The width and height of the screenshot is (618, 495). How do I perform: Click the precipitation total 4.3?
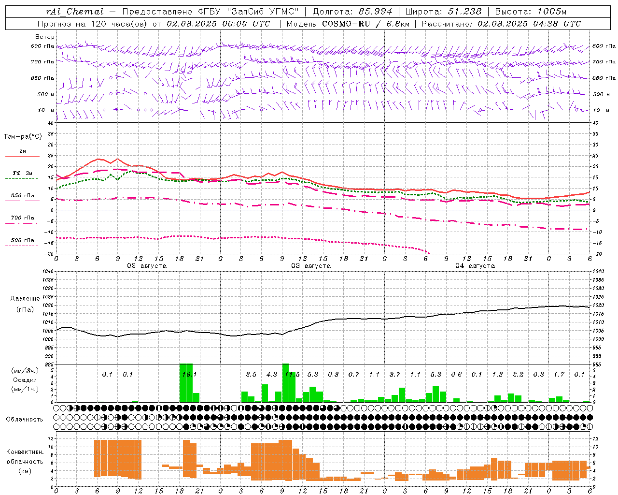tap(272, 375)
